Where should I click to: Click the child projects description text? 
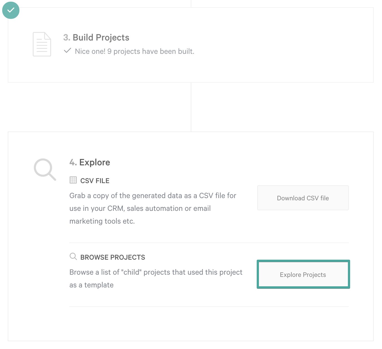point(156,279)
